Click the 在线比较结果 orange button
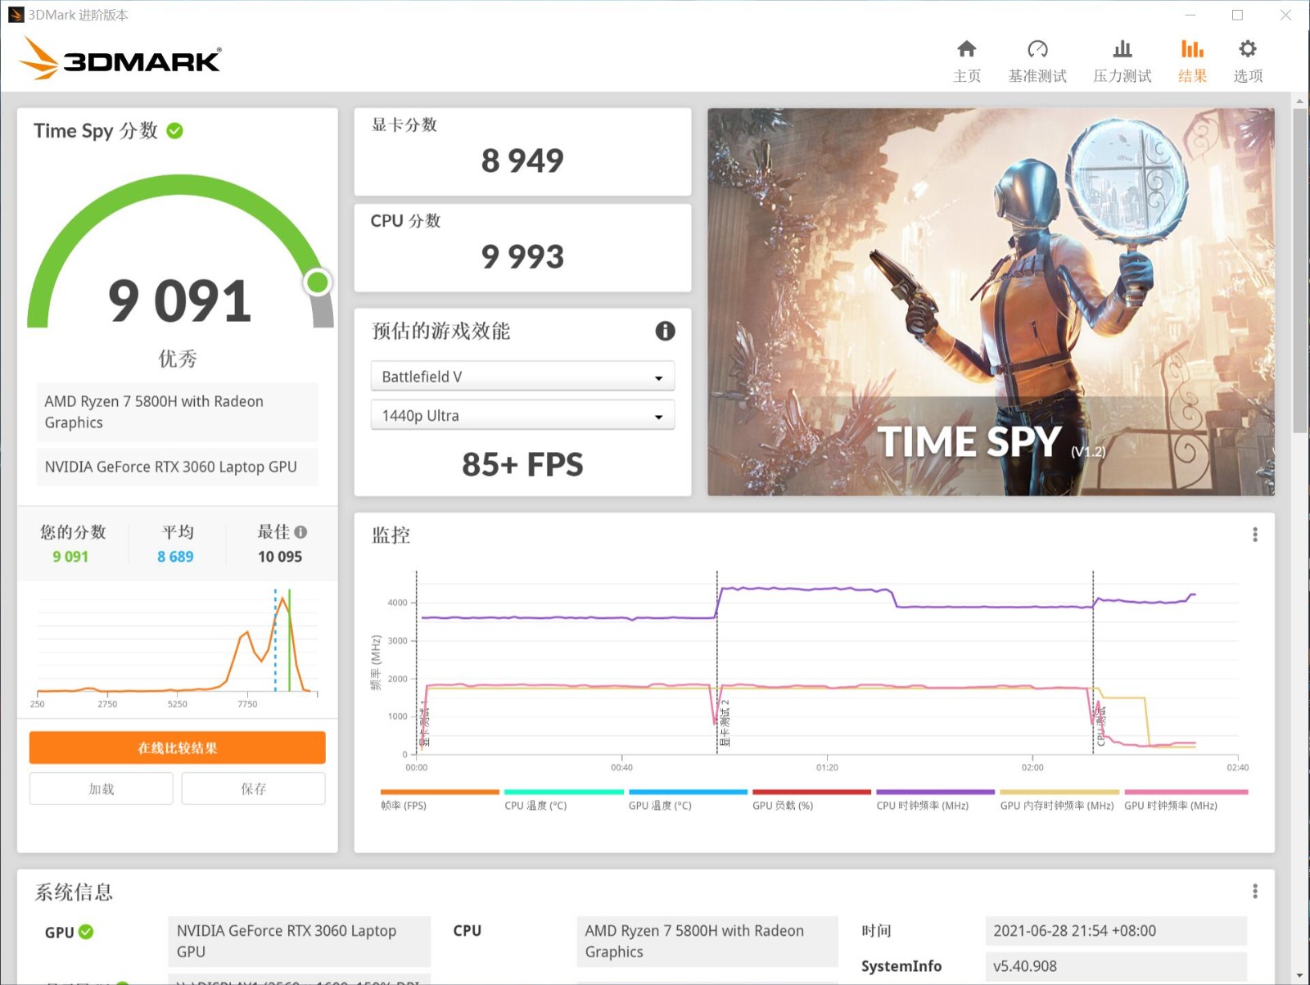The image size is (1310, 985). pyautogui.click(x=178, y=748)
